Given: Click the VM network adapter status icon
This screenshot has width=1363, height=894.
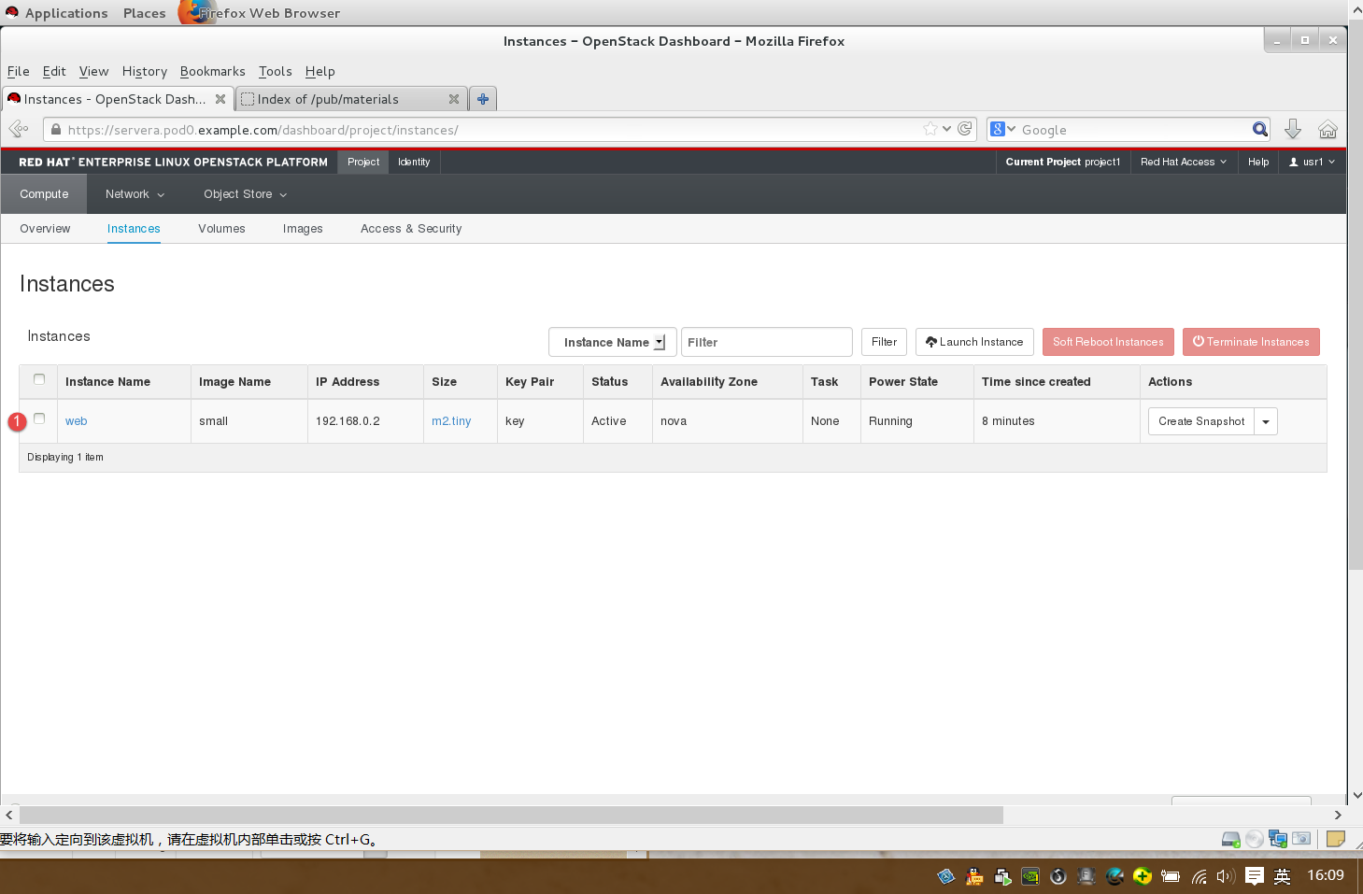Looking at the screenshot, I should [x=1278, y=839].
